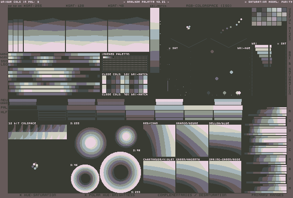Click the light blue dot in BRI-HUE plot

pyautogui.click(x=231, y=72)
